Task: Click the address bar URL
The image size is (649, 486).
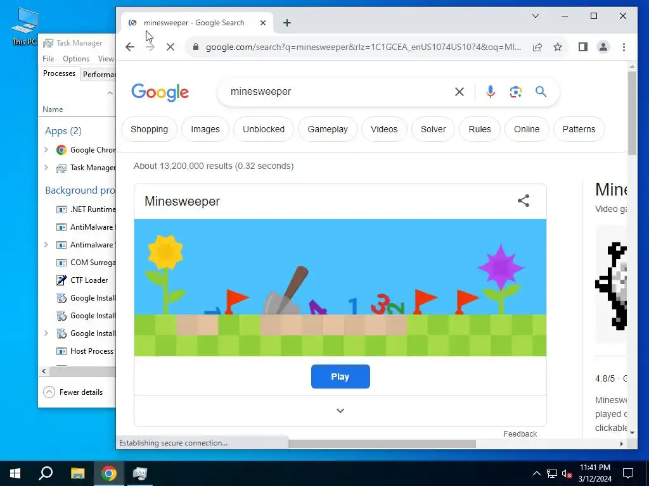Action: pos(363,47)
